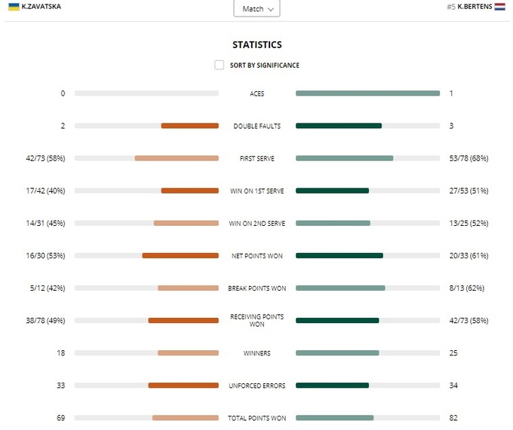
Task: Select the Receiving Points Won label
Action: pos(256,321)
